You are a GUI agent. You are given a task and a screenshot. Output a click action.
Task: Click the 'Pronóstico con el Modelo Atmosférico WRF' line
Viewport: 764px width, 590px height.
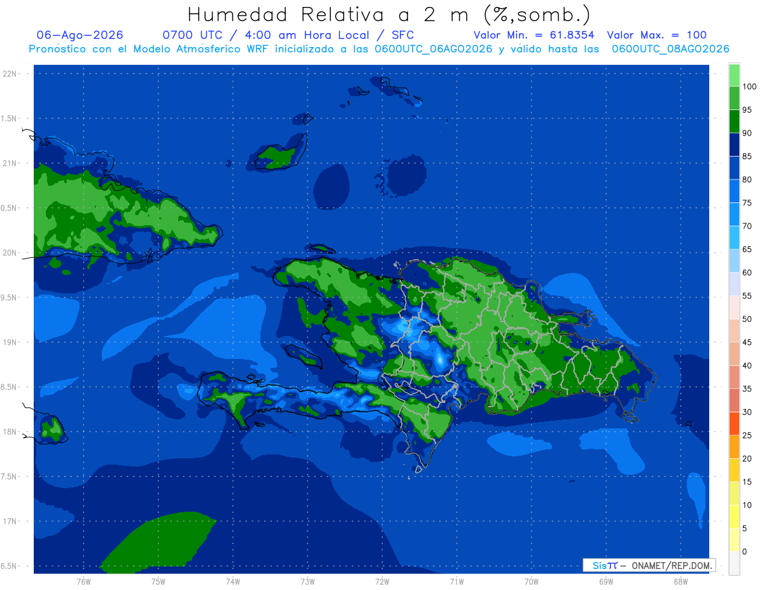(x=379, y=49)
